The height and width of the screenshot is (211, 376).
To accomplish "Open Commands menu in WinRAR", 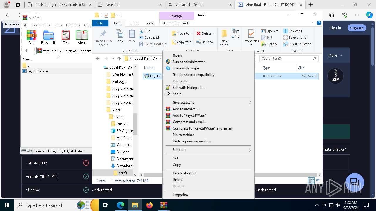I will 41,25.
